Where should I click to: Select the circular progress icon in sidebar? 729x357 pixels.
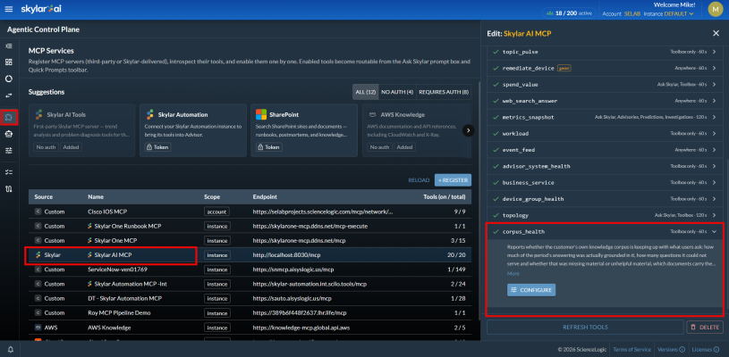(x=8, y=79)
